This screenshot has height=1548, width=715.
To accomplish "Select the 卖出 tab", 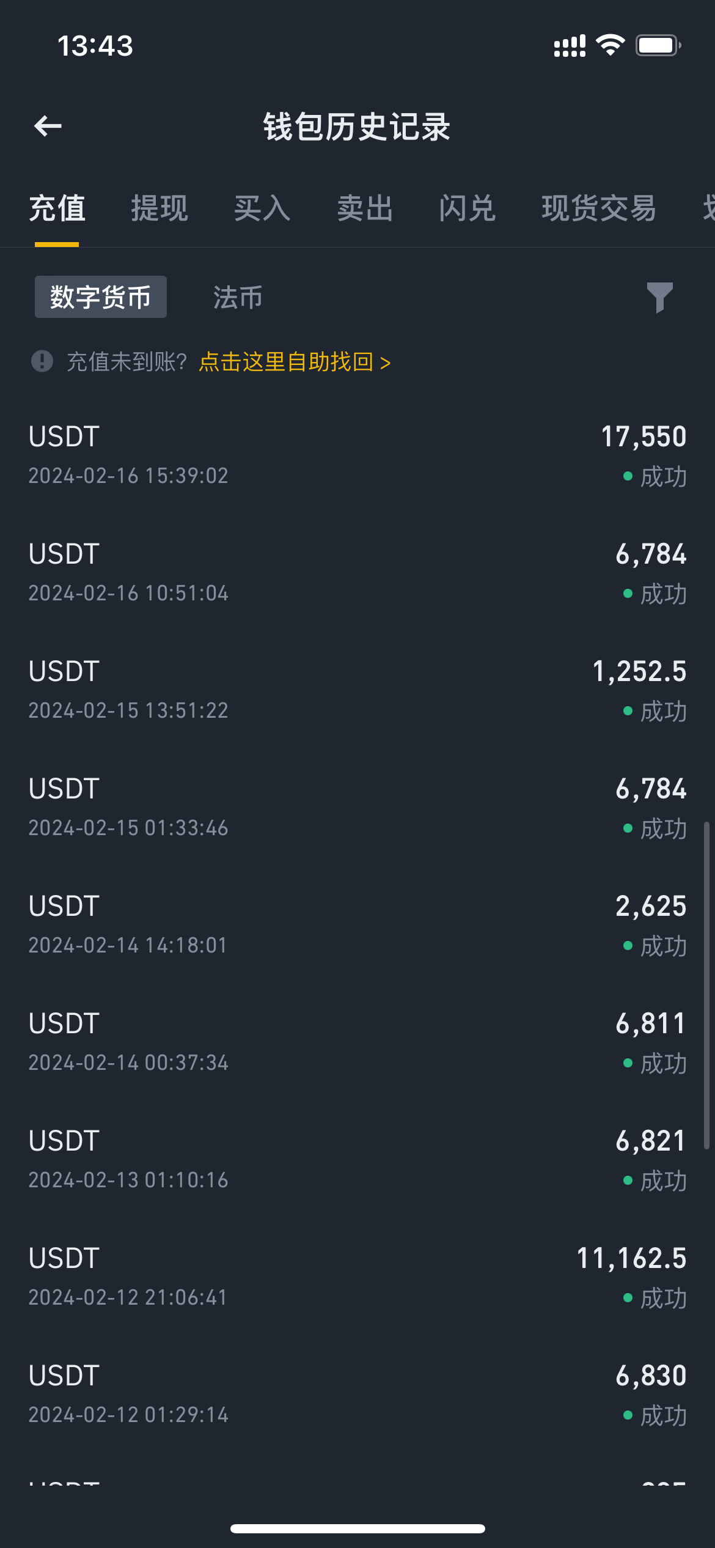I will (365, 208).
